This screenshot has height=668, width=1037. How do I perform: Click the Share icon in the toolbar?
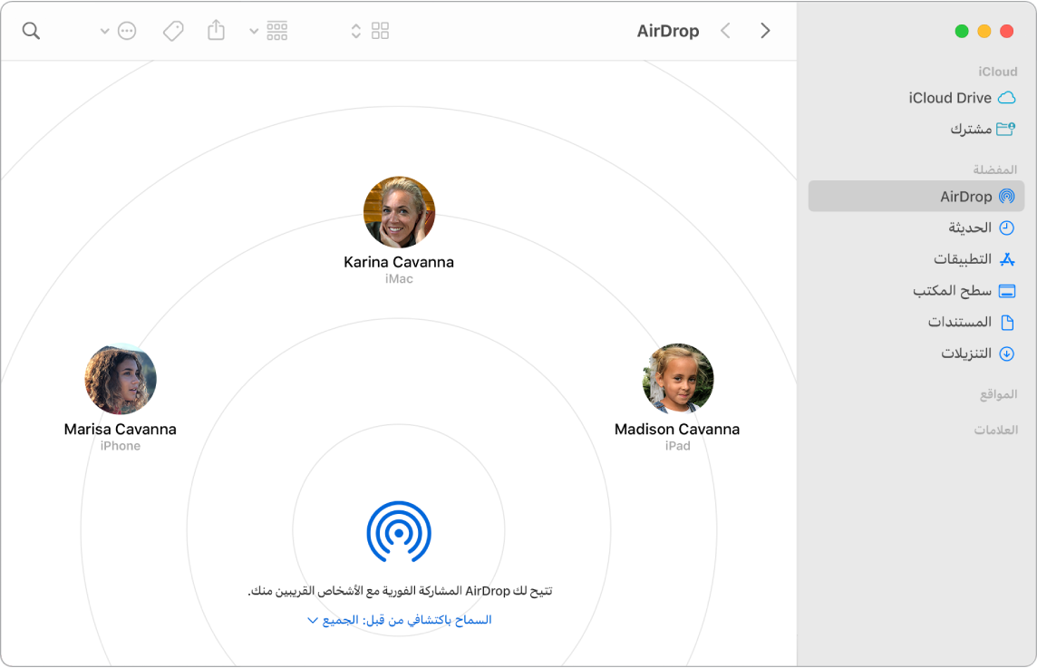pos(216,30)
